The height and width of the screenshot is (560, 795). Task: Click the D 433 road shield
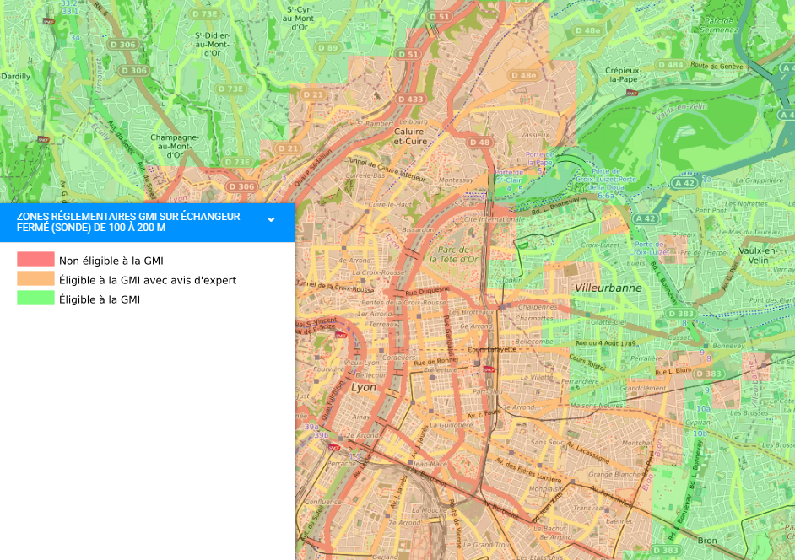(411, 100)
